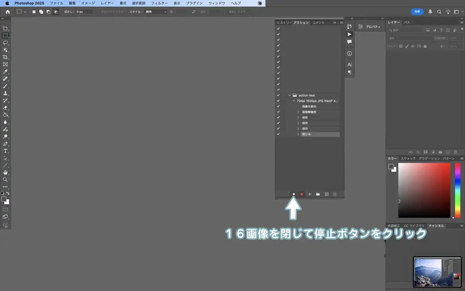The width and height of the screenshot is (465, 291).
Task: Choose the Hand tool
Action: (5, 172)
